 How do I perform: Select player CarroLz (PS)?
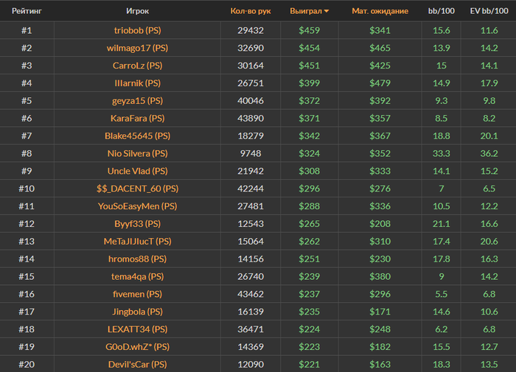[137, 66]
